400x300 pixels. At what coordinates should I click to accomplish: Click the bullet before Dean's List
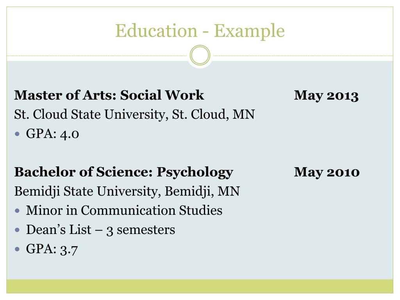pos(17,230)
